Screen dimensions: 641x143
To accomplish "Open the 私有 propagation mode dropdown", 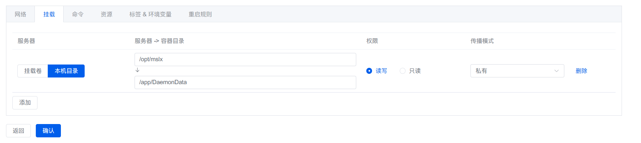I will [x=512, y=71].
